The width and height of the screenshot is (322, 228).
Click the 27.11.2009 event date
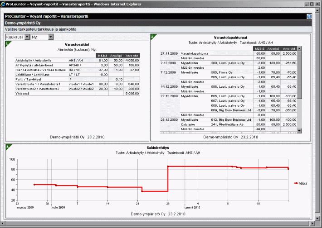pyautogui.click(x=169, y=53)
